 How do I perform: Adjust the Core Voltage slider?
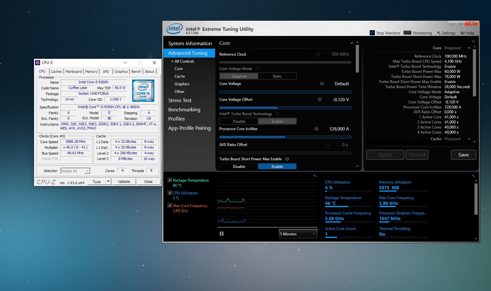(x=285, y=92)
